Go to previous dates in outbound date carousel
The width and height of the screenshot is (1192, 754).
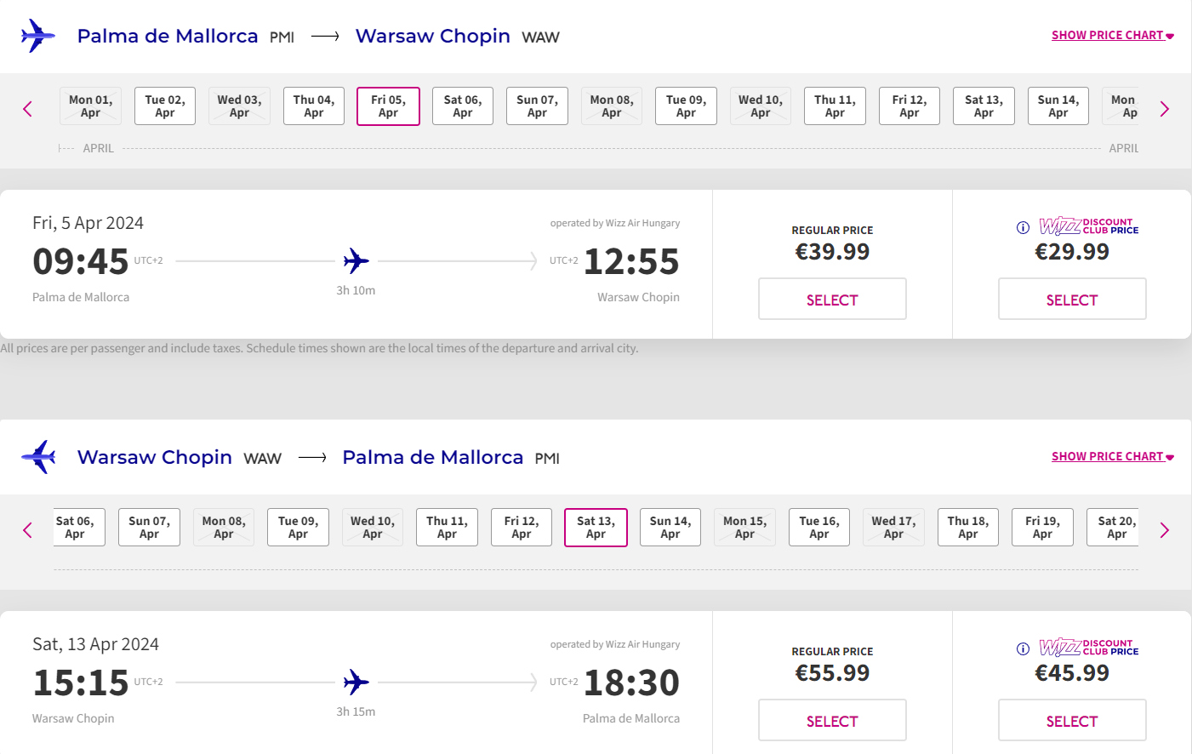pyautogui.click(x=27, y=109)
